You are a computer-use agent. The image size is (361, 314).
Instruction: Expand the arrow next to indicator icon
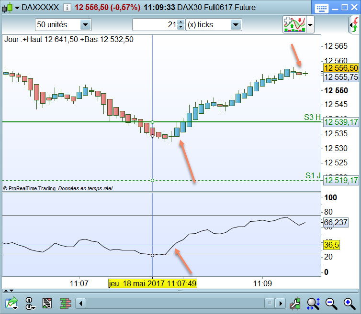tap(310, 24)
